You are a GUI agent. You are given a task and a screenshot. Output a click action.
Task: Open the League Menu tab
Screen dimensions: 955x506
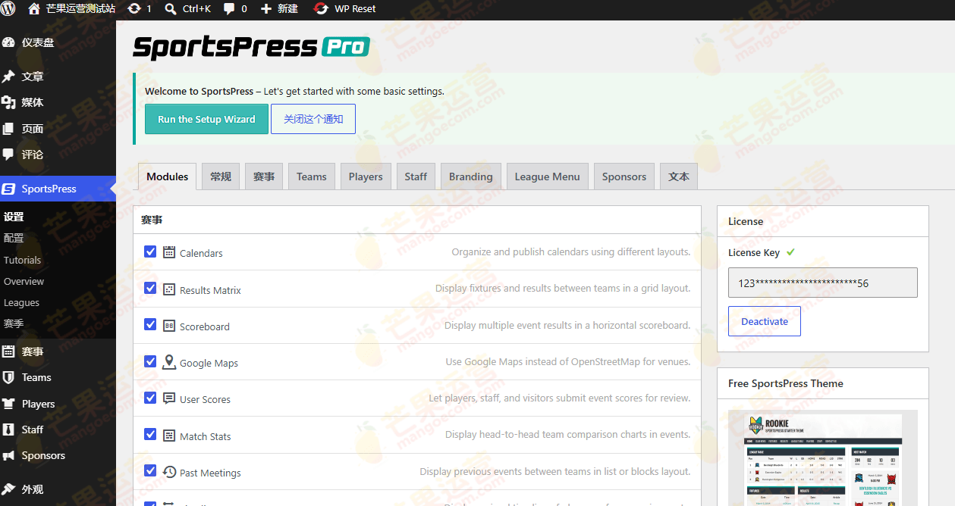(x=548, y=176)
